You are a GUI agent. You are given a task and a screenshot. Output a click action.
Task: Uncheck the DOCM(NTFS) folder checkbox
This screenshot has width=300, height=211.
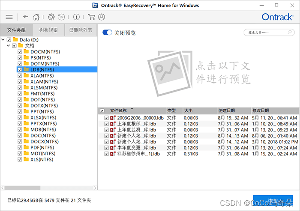tap(20, 51)
